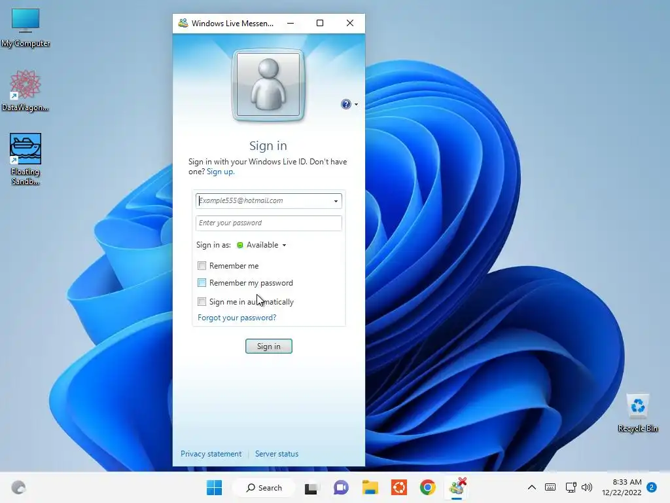Close the Windows Live Messenger window
This screenshot has width=670, height=503.
[x=350, y=23]
